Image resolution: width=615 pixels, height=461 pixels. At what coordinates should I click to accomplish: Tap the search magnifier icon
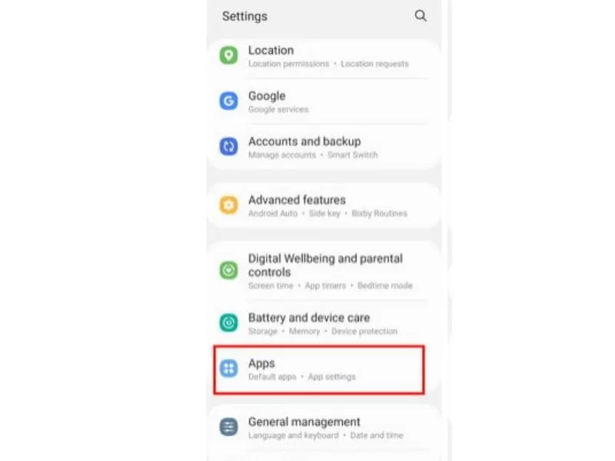click(x=421, y=15)
